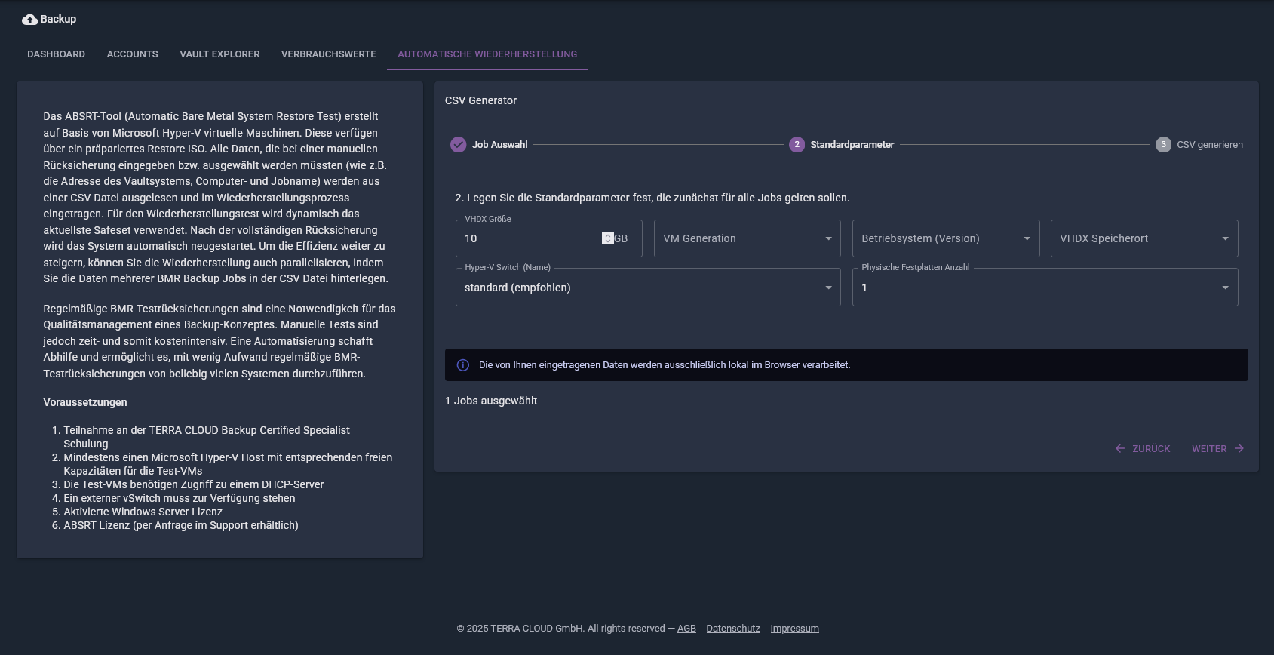Click the WEITER button
This screenshot has height=655, width=1274.
[1218, 448]
